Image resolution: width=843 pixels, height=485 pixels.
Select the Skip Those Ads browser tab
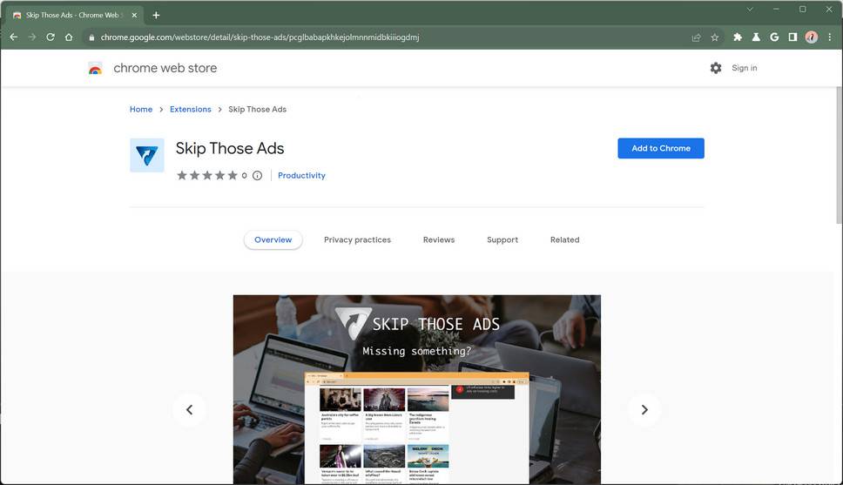pyautogui.click(x=72, y=15)
